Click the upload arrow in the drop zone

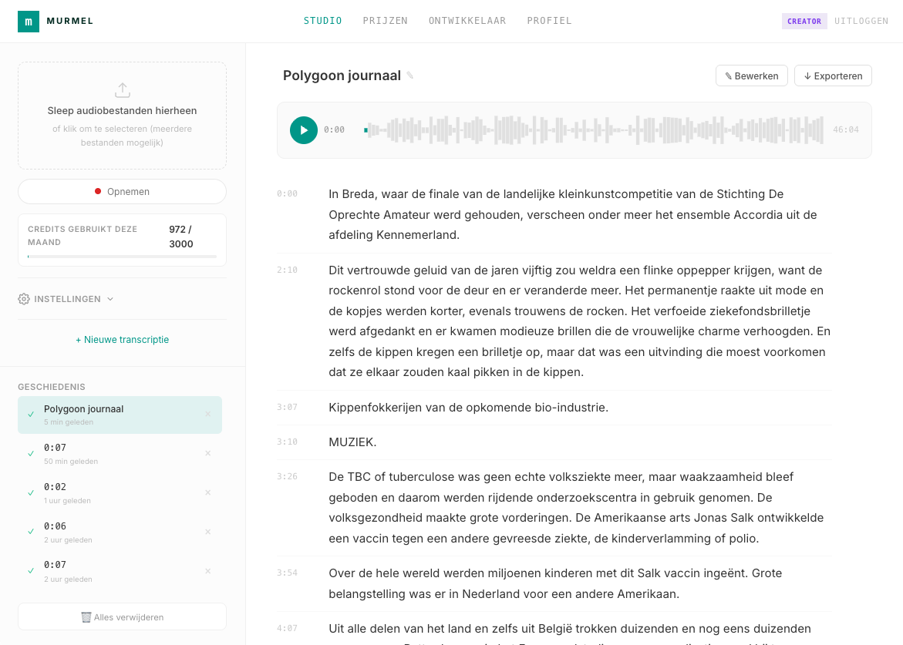click(122, 89)
